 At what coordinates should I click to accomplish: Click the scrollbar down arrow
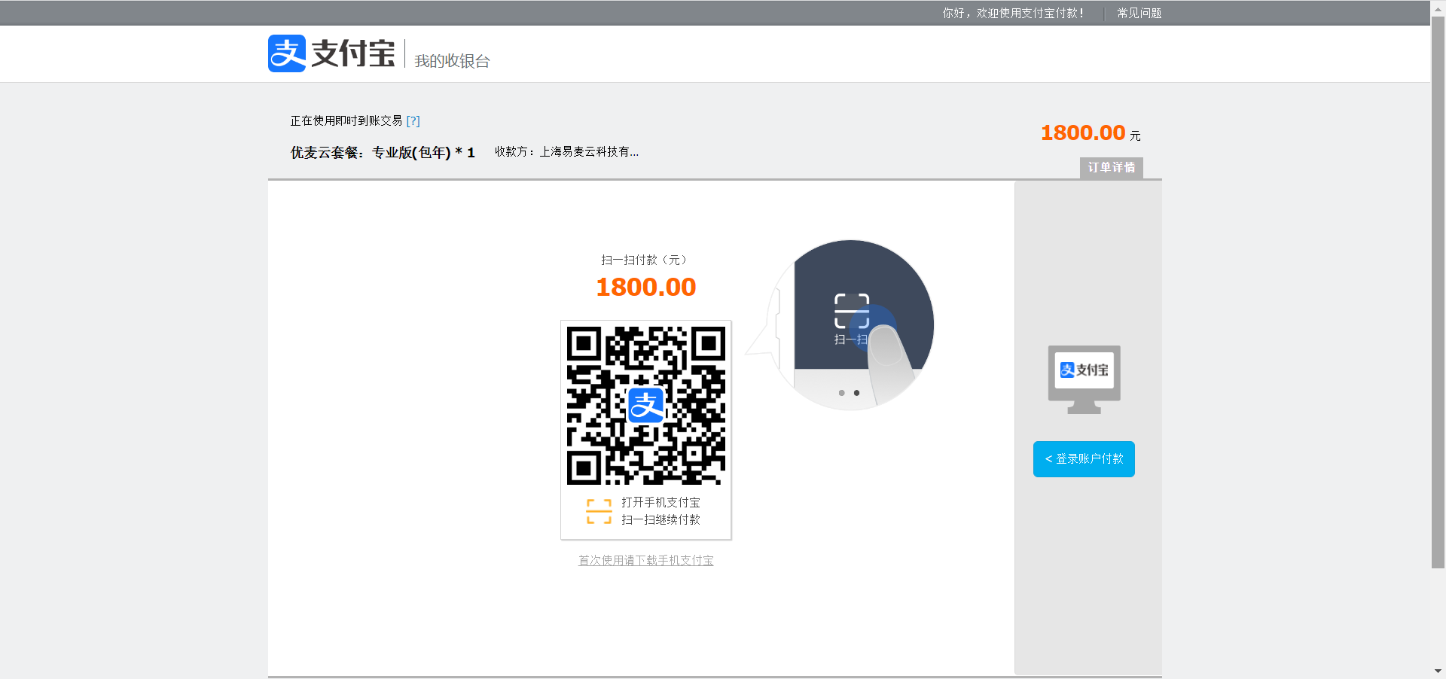[1438, 671]
